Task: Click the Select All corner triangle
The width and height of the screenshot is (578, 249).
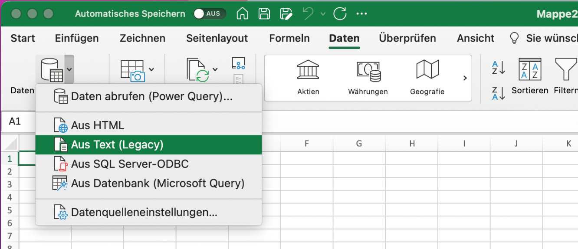Action: pos(10,143)
